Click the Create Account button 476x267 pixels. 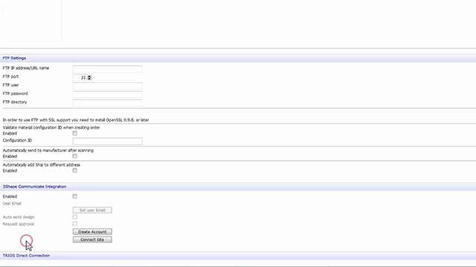pos(92,231)
